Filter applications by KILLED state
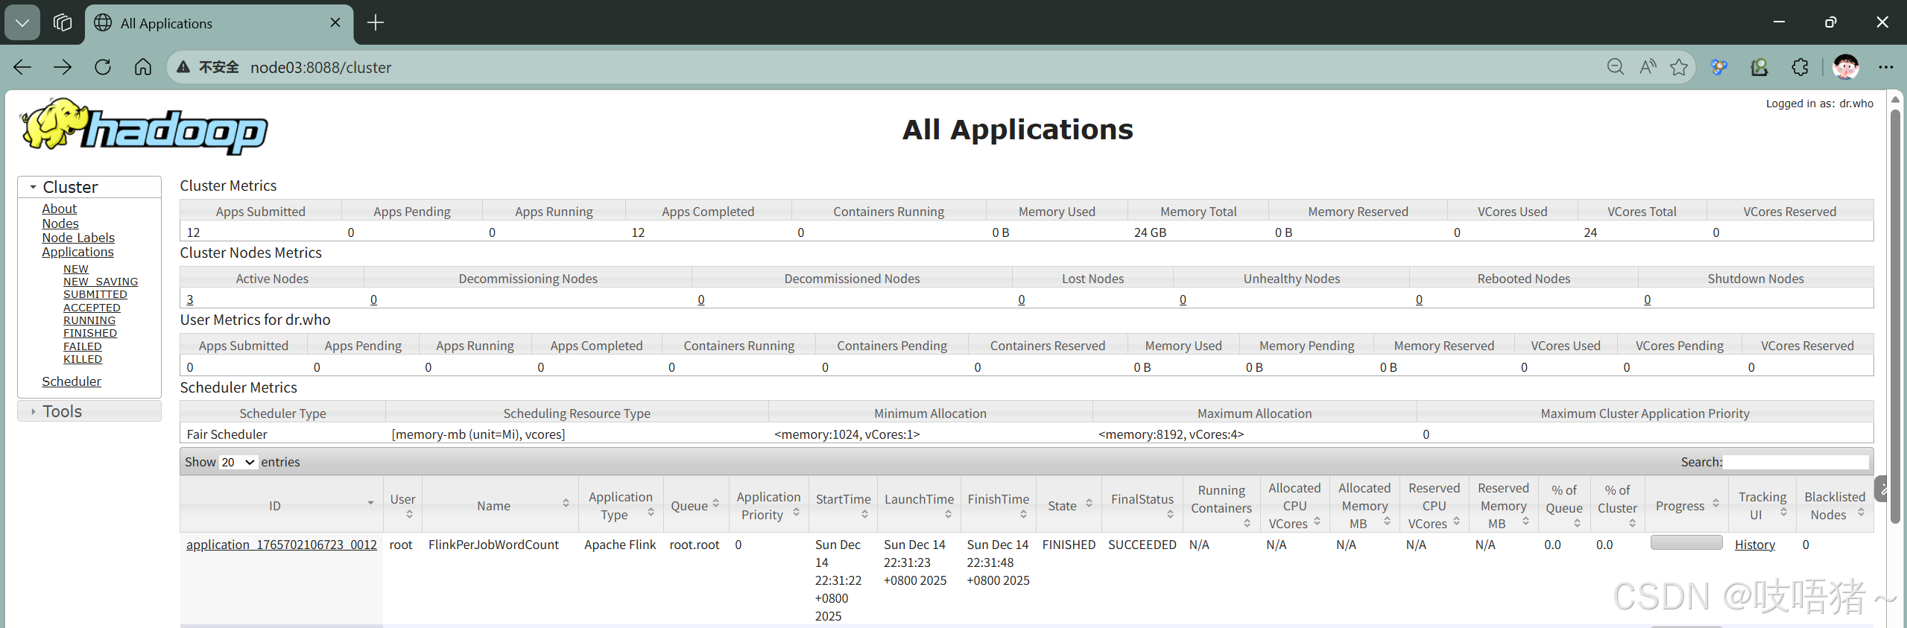 (83, 359)
